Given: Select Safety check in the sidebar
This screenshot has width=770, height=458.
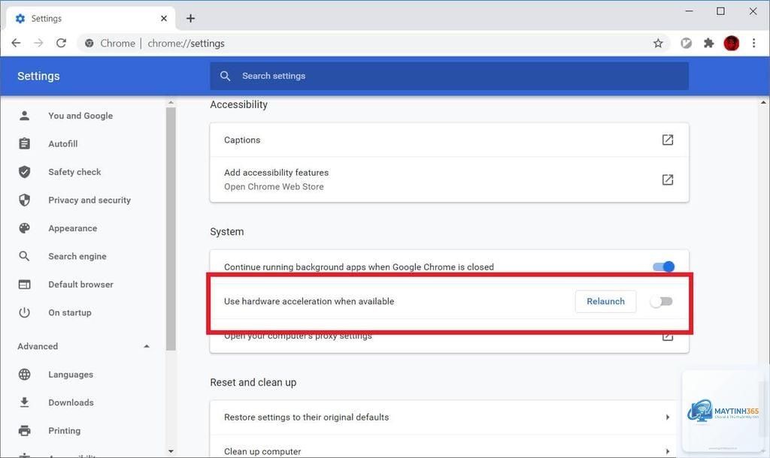Looking at the screenshot, I should point(74,172).
